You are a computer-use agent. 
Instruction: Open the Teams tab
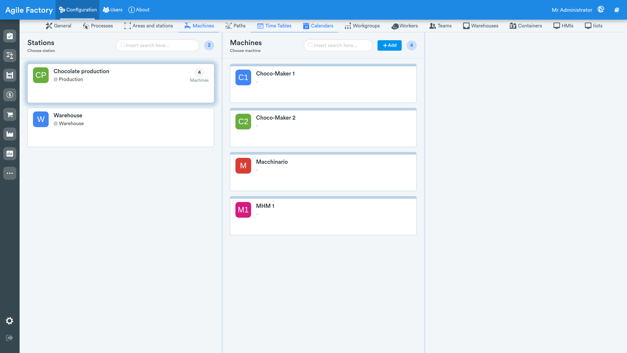(441, 26)
